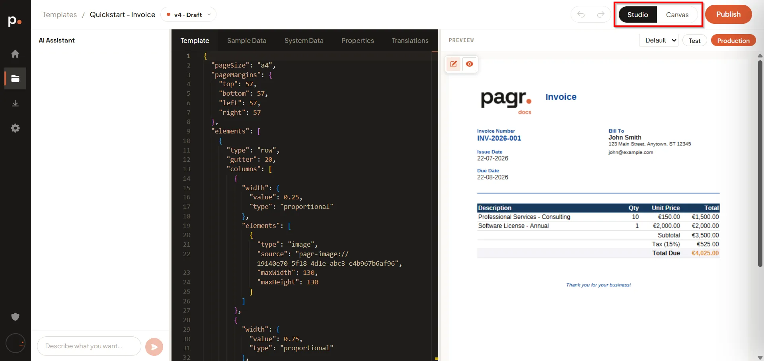Toggle the eye preview icon
This screenshot has height=361, width=764.
coord(470,64)
